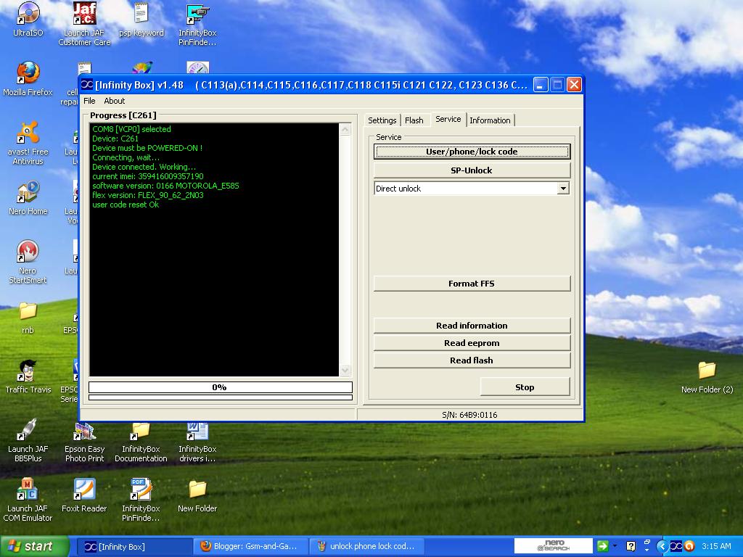Show hidden tray icons with round chevron
This screenshot has height=557, width=743.
point(662,546)
